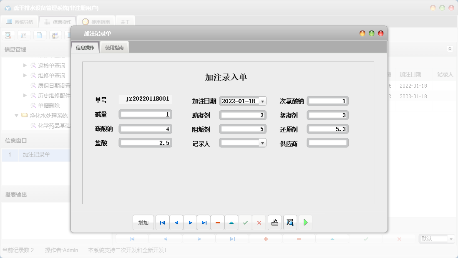Open print preview magnifier icon

tap(290, 223)
